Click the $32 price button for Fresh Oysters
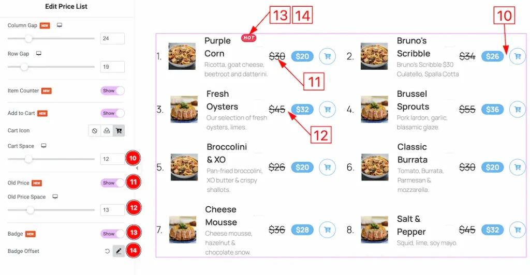This screenshot has width=530, height=275. click(x=302, y=109)
